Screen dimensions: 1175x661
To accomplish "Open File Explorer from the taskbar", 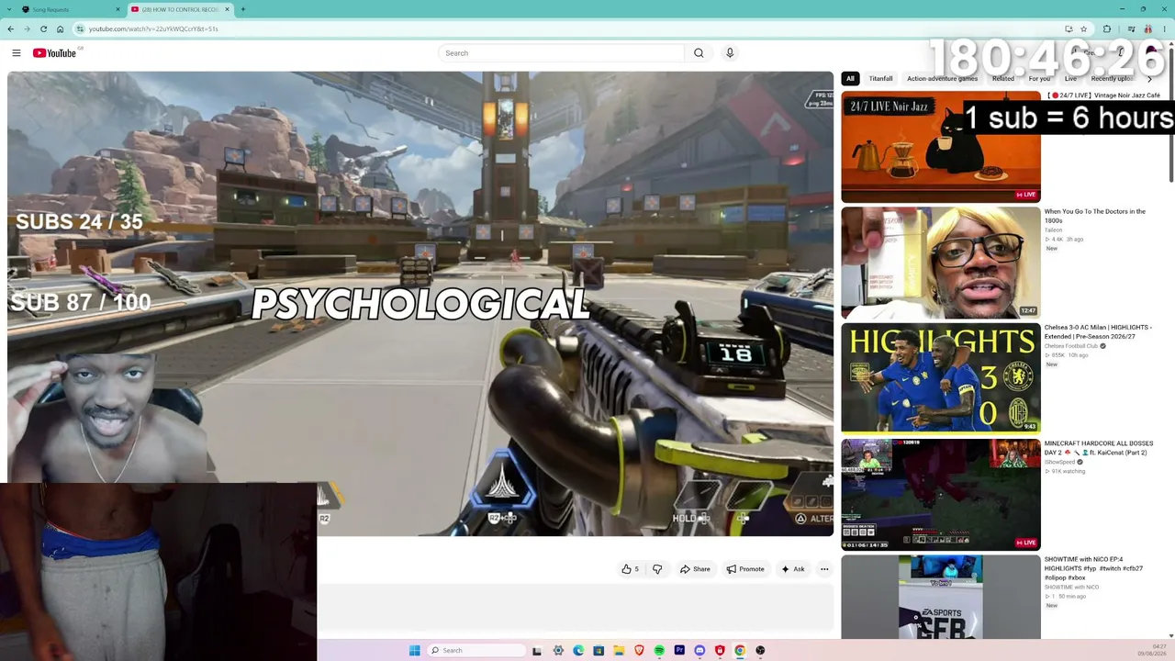I will click(619, 650).
